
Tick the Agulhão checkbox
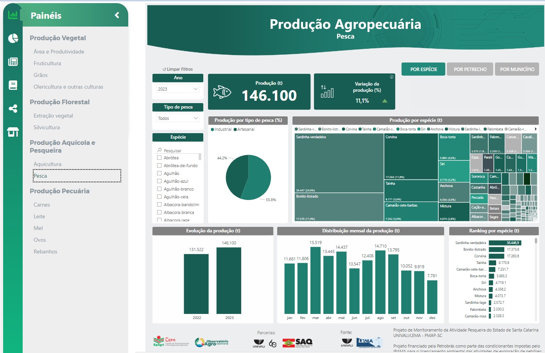coord(159,173)
